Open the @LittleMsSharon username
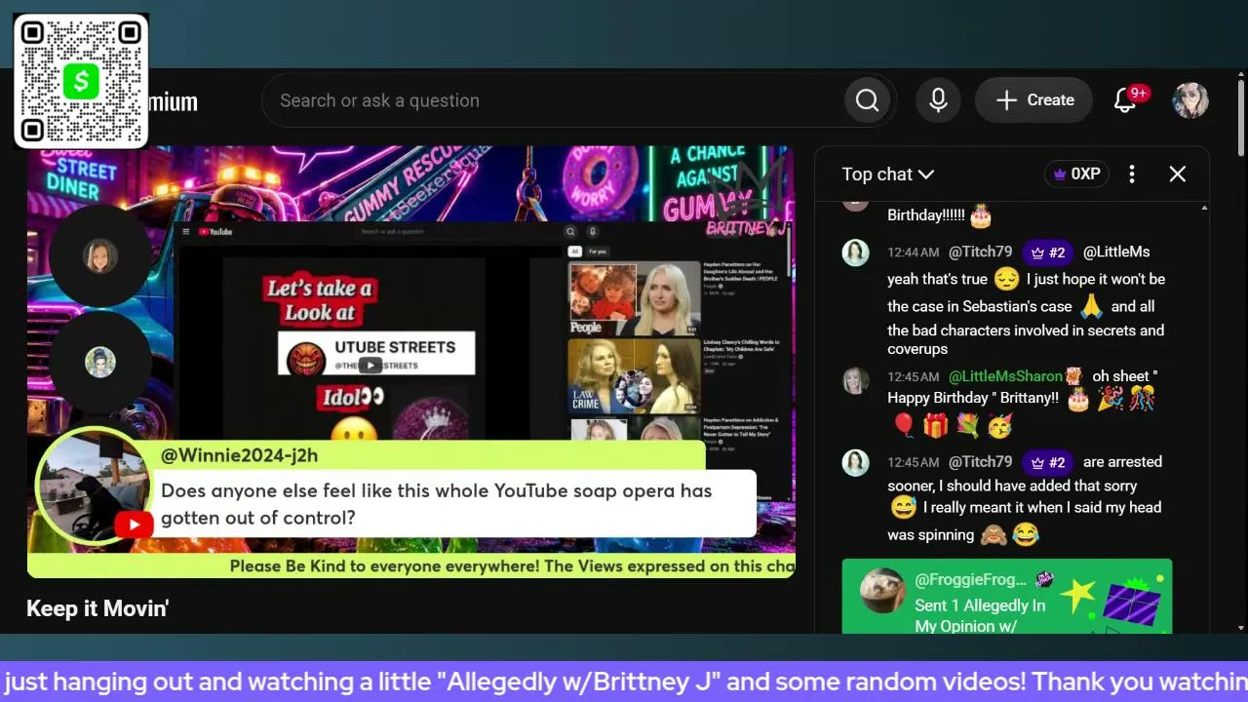Image resolution: width=1248 pixels, height=702 pixels. 1005,376
